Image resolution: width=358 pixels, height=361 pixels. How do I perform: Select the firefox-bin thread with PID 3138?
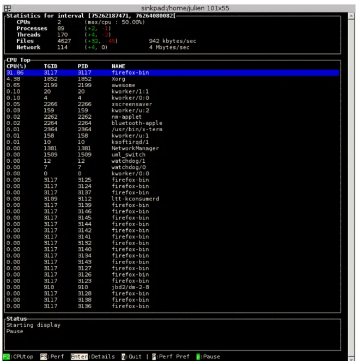pos(173,300)
